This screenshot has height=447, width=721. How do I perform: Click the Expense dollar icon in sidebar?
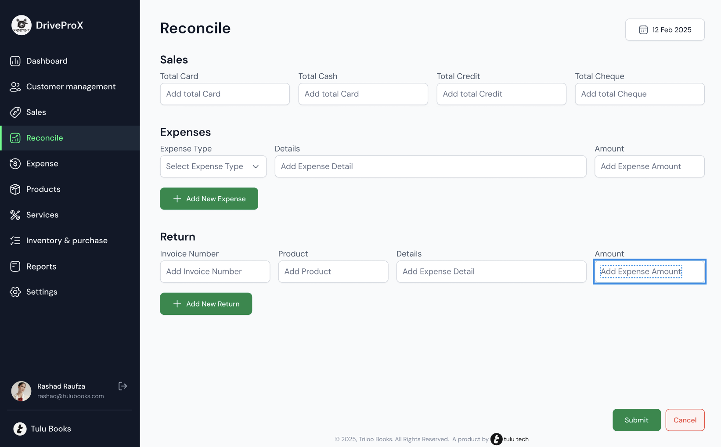[x=15, y=164]
